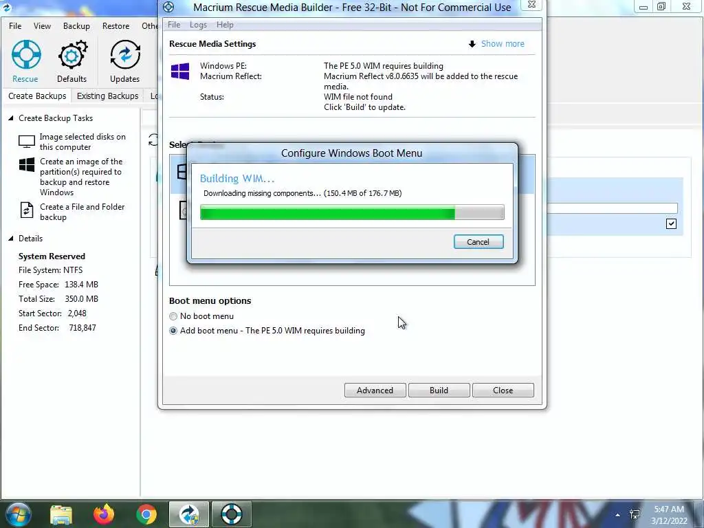Viewport: 704px width, 528px height.
Task: Click the Build button
Action: [x=439, y=390]
